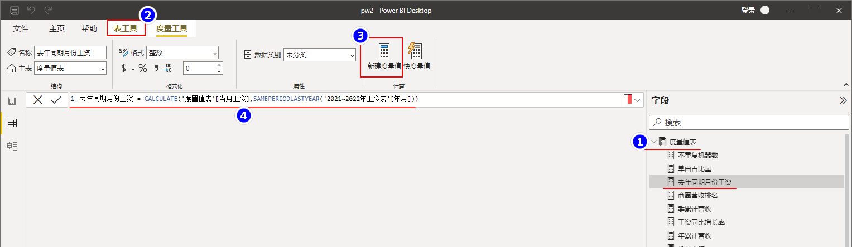Click the decimal places value field
The image size is (852, 247).
click(199, 68)
